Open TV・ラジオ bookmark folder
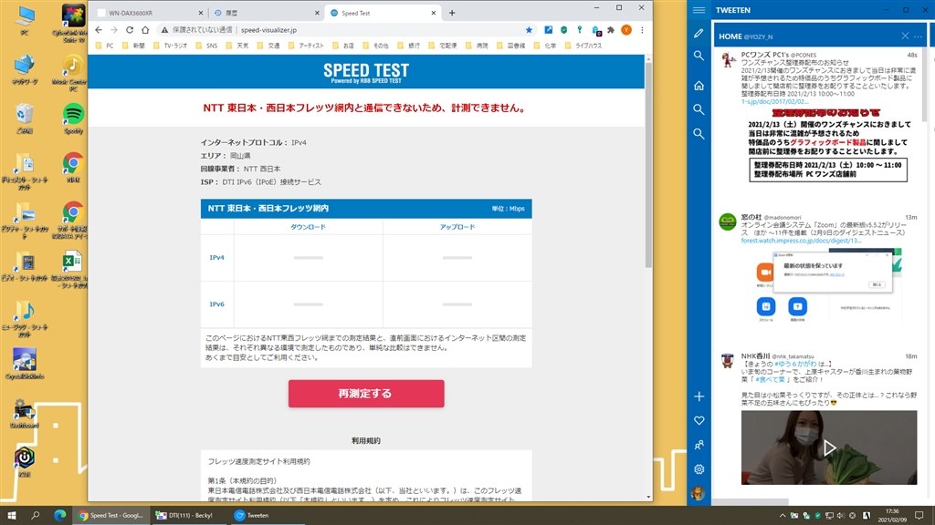 coord(170,46)
